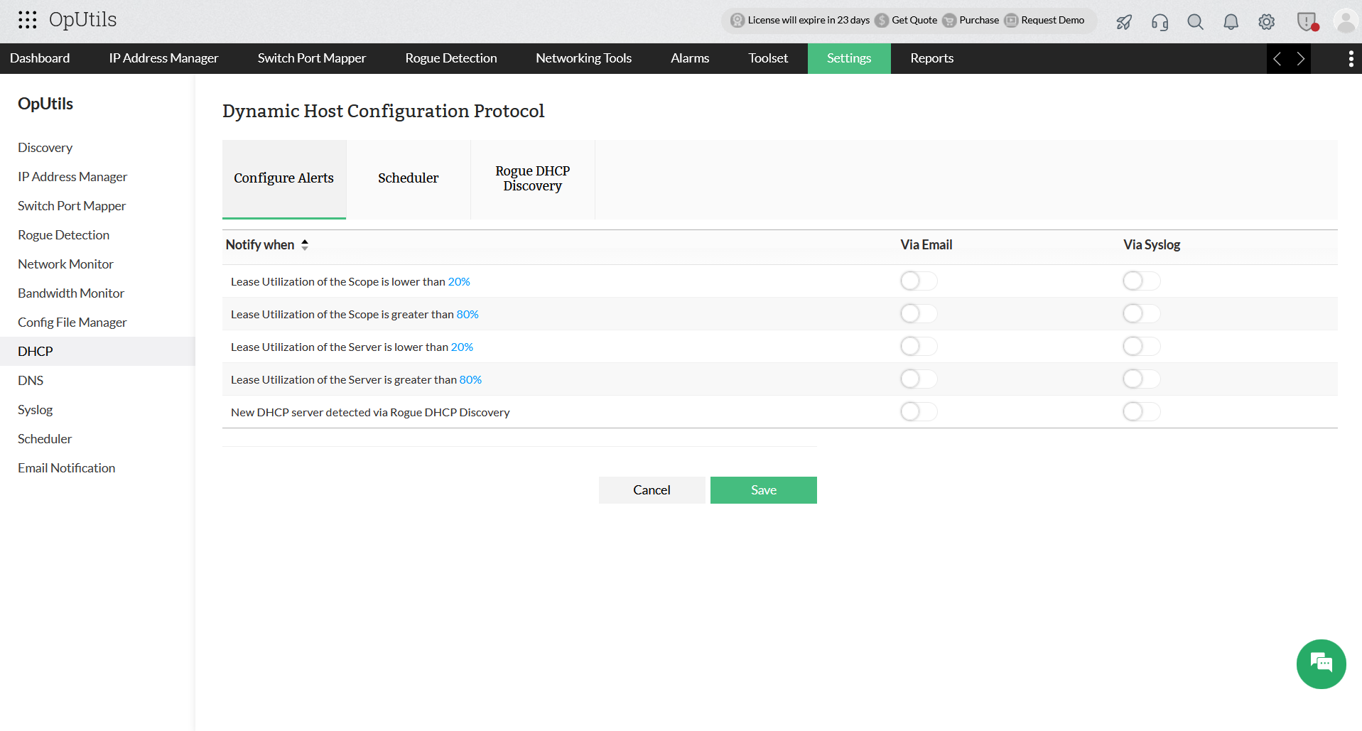Viewport: 1362px width, 731px height.
Task: Open the shield alert icon
Action: 1307,22
